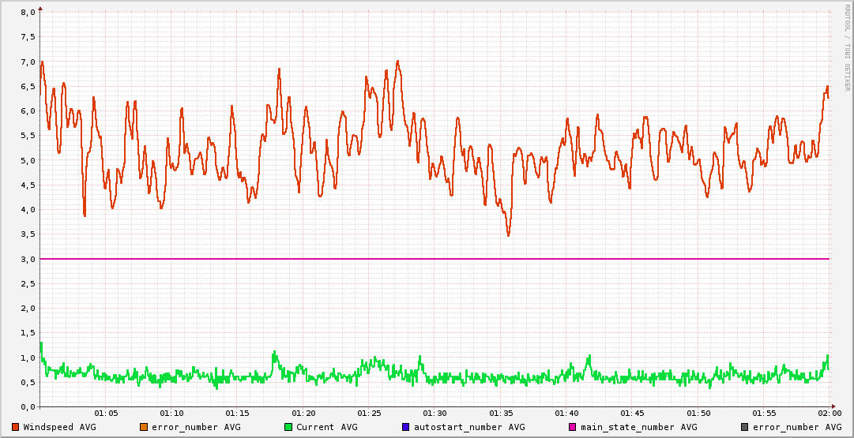
Task: Choose the main_state_number AVG legend label
Action: pos(639,427)
